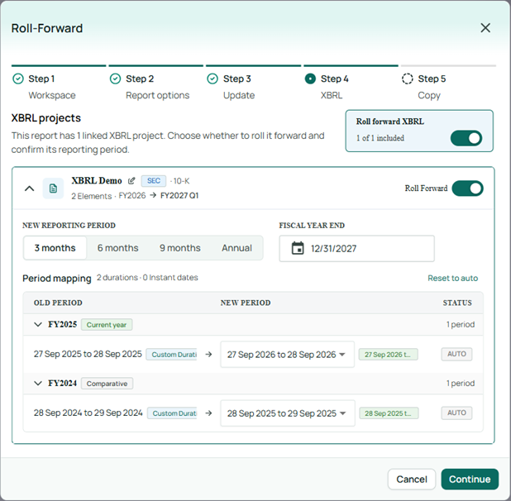Click the OLD PERIOD column header
511x501 pixels.
coord(58,303)
